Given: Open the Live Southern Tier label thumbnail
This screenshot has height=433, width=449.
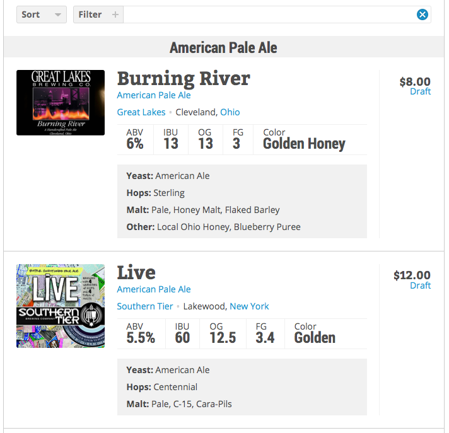Looking at the screenshot, I should click(61, 306).
